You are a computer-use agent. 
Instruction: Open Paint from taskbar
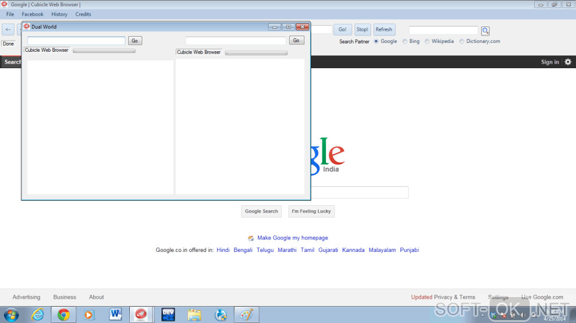pyautogui.click(x=246, y=315)
